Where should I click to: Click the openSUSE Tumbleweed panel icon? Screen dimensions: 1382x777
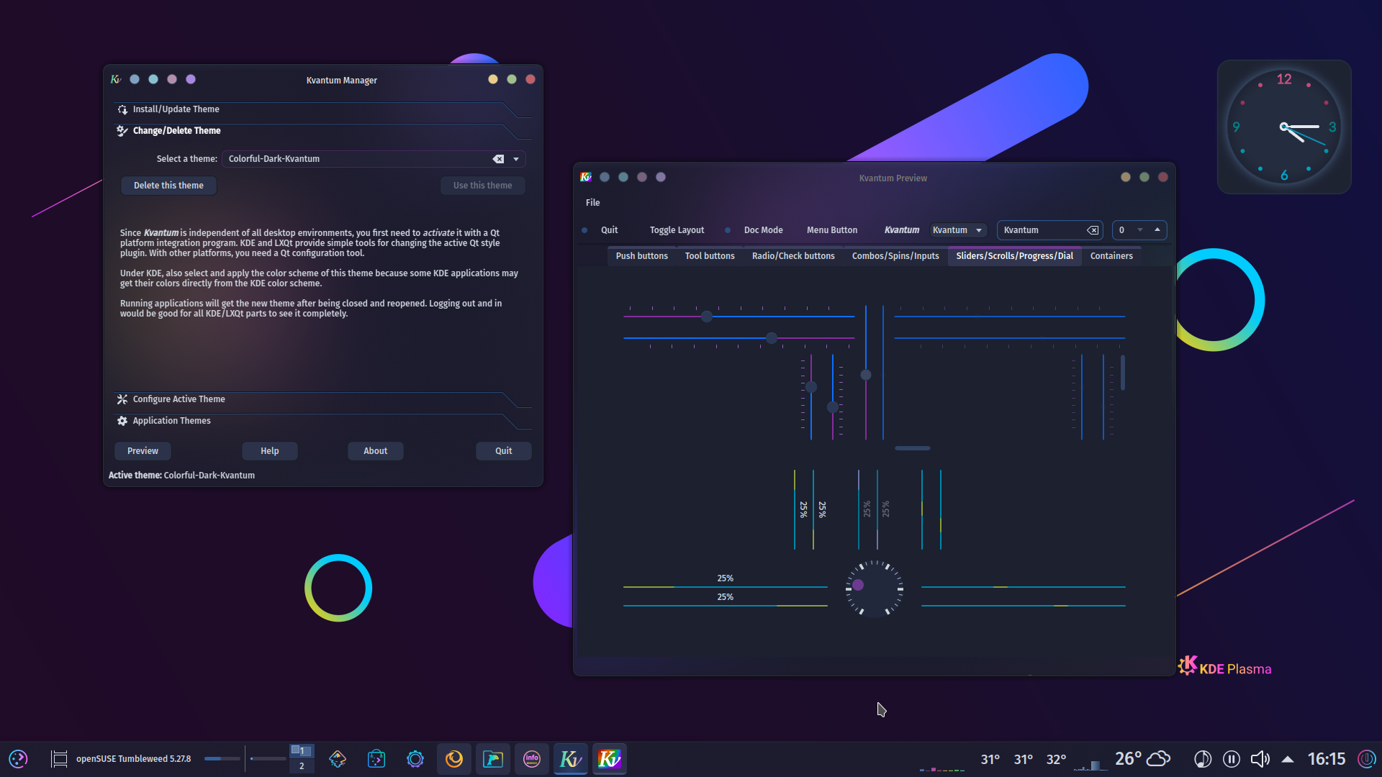coord(59,759)
